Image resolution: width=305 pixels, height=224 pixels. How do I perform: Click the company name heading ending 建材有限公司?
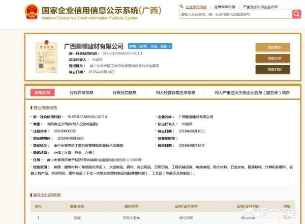click(x=94, y=46)
